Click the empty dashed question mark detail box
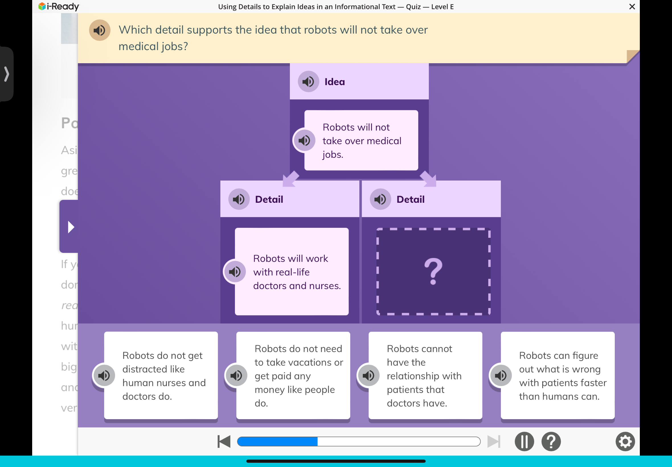Viewport: 672px width, 467px height. point(433,272)
